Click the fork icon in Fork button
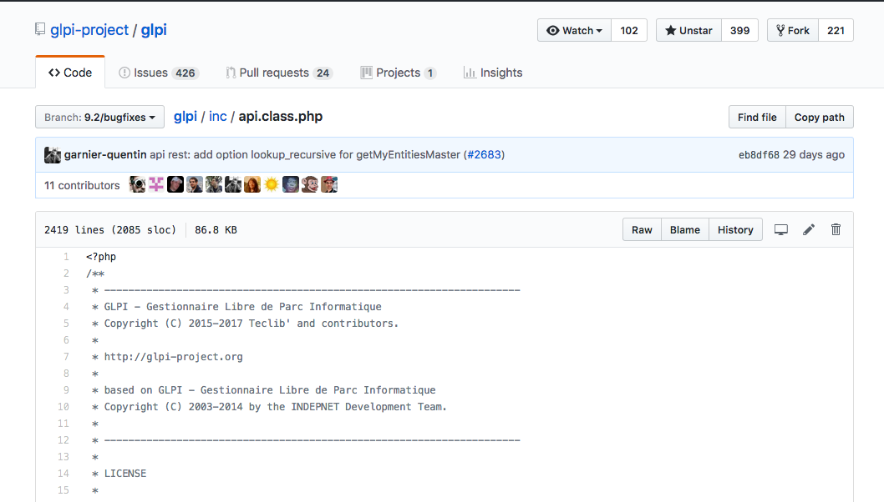This screenshot has height=502, width=884. [780, 30]
